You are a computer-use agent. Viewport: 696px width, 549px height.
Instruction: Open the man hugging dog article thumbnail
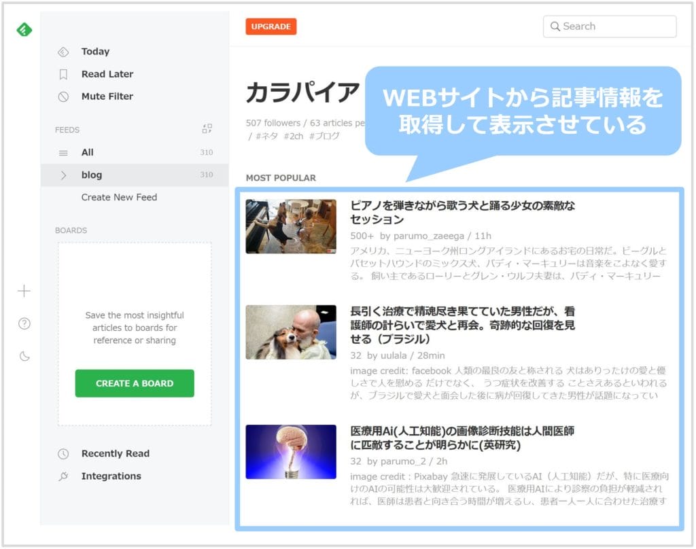[291, 332]
